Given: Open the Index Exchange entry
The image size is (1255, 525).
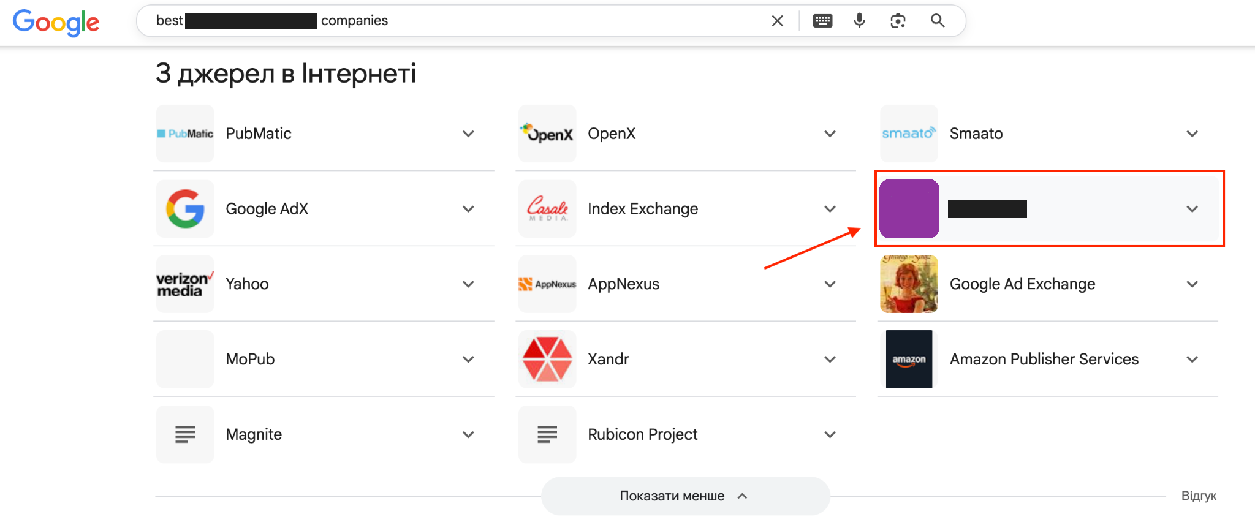Looking at the screenshot, I should coord(642,209).
